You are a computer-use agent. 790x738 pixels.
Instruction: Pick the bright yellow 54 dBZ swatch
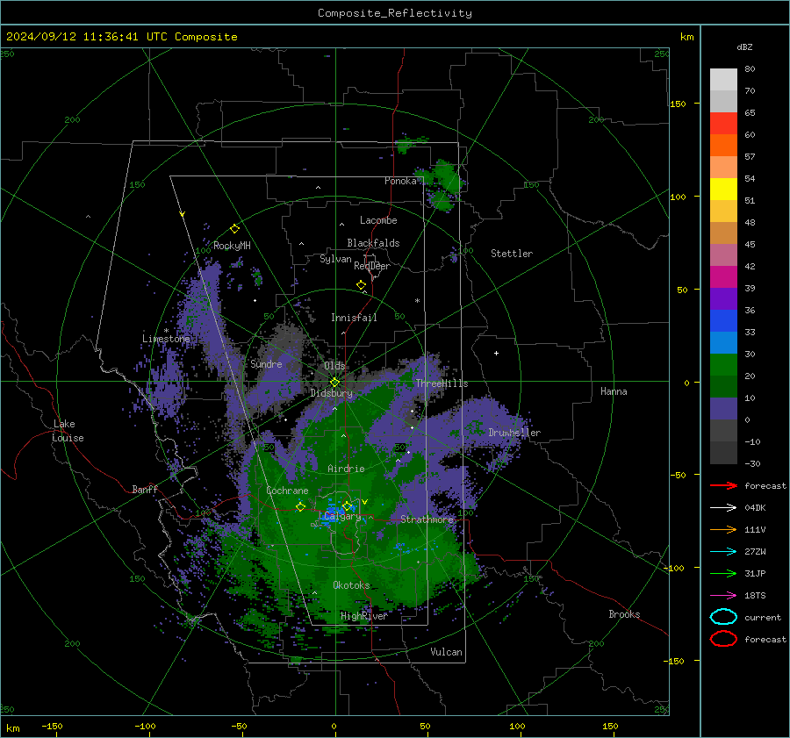[x=723, y=189]
